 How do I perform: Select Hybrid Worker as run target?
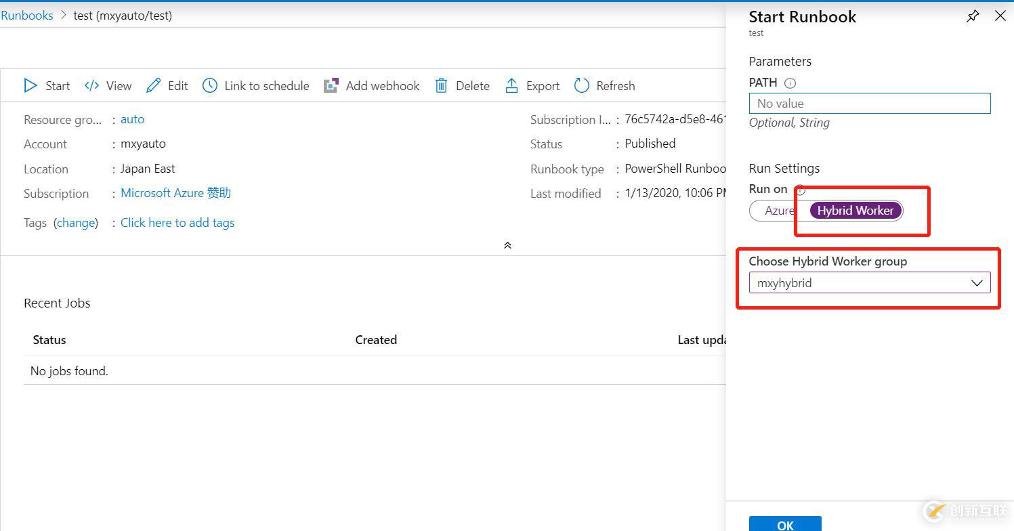tap(853, 210)
